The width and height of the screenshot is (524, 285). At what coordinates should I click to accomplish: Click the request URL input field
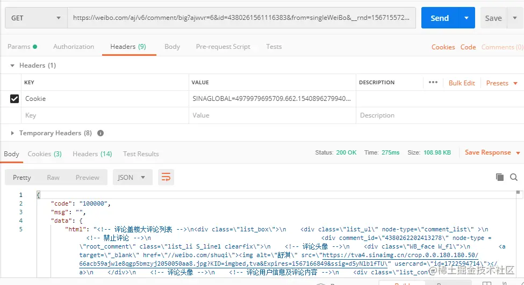pyautogui.click(x=241, y=18)
